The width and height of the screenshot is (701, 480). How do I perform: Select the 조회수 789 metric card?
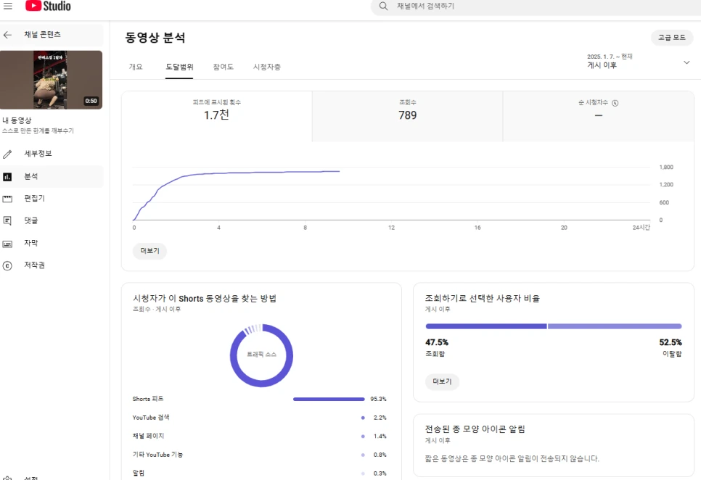[x=407, y=117]
